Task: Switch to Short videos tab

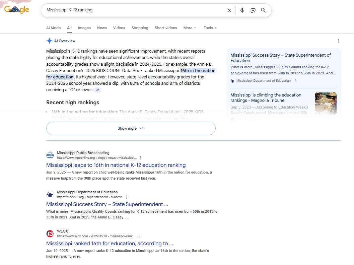Action: pyautogui.click(x=166, y=28)
